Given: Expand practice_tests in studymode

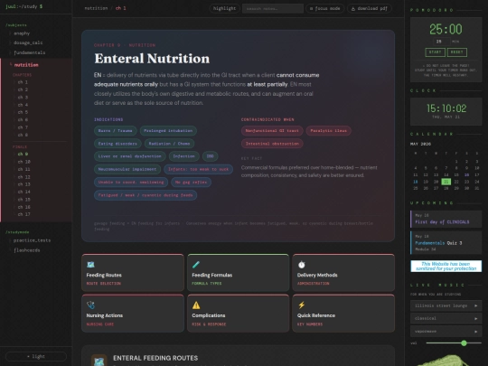Looking at the screenshot, I should pos(32,240).
